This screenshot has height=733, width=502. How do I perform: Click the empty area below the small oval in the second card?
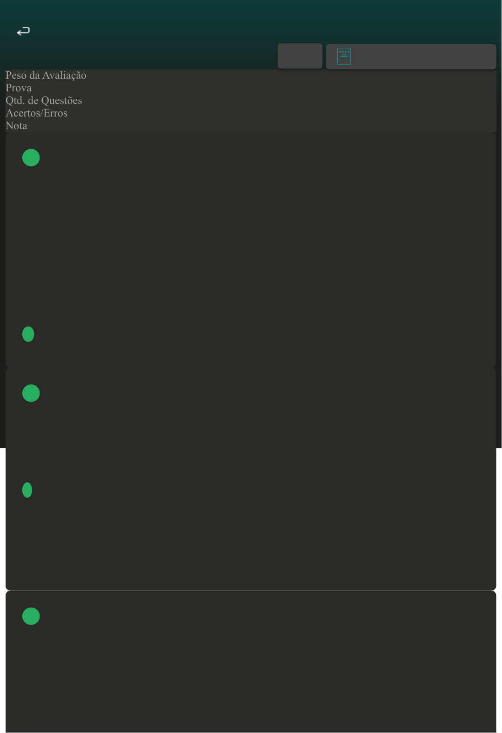[251, 543]
